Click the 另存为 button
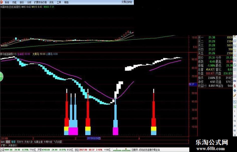The width and height of the screenshot is (237, 152). pos(20,142)
